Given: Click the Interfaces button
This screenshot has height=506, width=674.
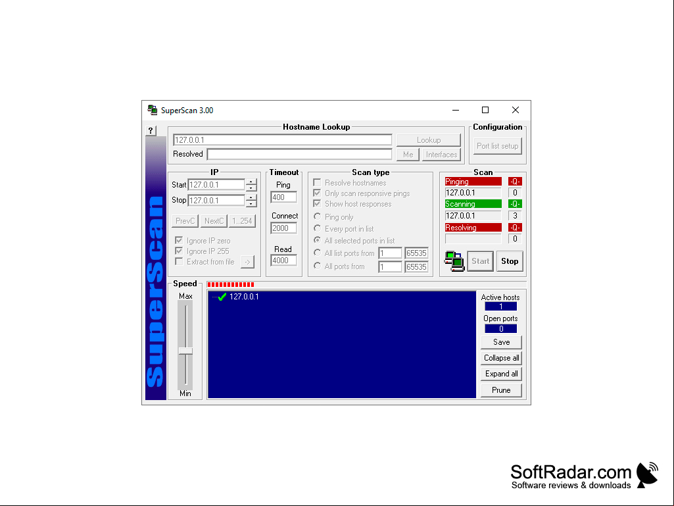Looking at the screenshot, I should (441, 155).
